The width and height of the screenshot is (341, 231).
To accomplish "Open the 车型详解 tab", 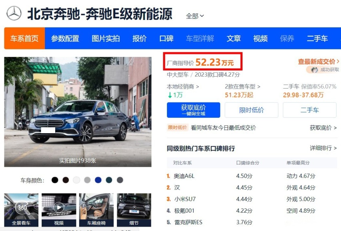I will (200, 38).
